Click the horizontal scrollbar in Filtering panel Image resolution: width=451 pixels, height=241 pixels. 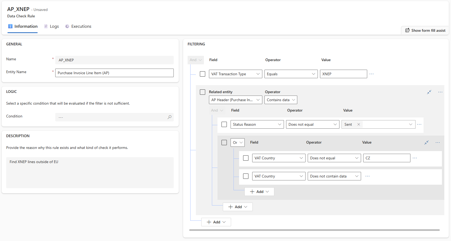tap(314, 230)
